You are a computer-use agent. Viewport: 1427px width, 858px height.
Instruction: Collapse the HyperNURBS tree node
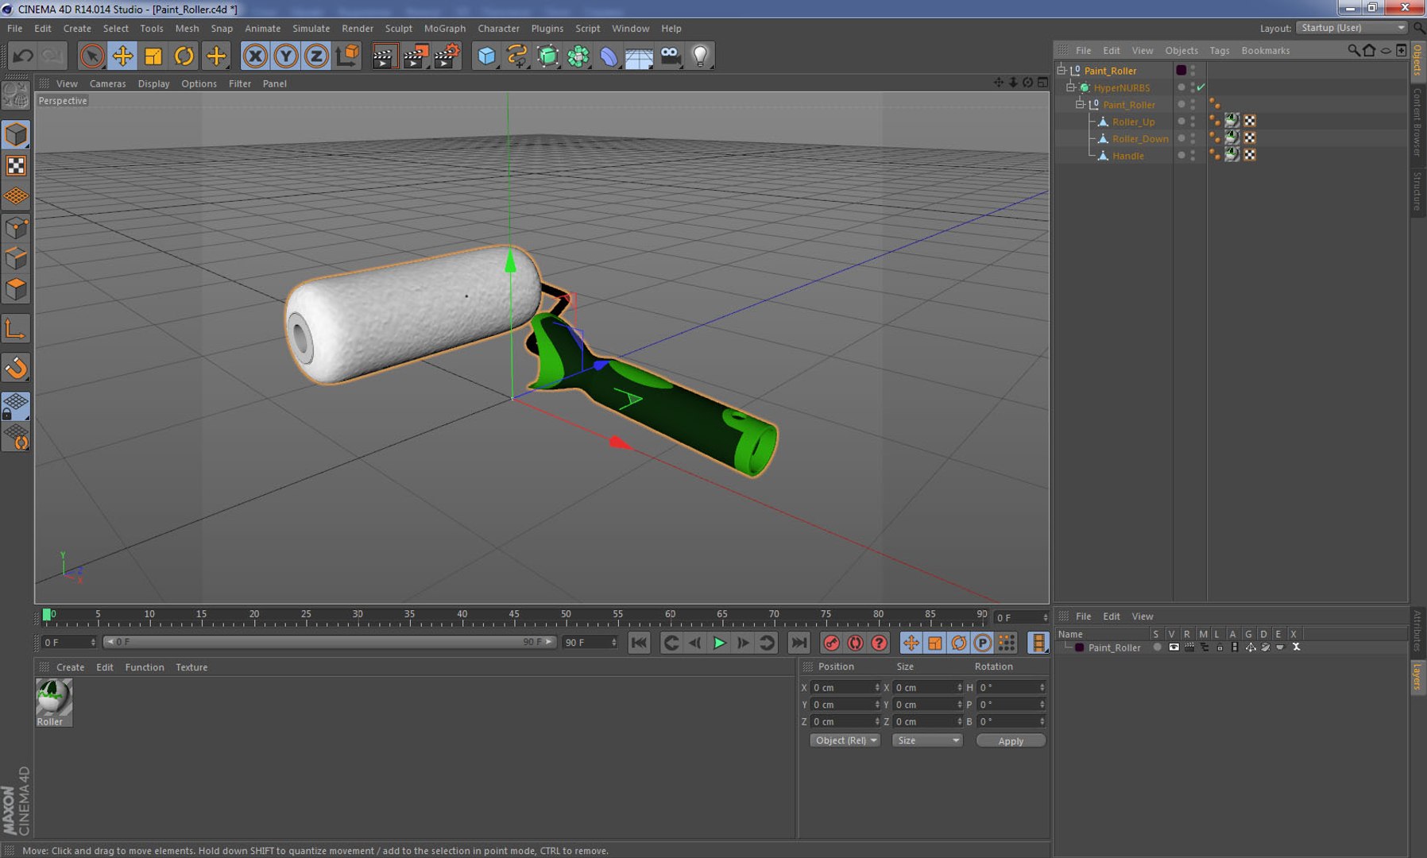(1070, 87)
